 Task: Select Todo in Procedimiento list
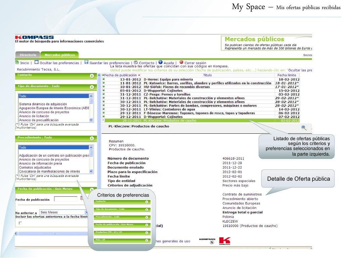click(x=53, y=147)
